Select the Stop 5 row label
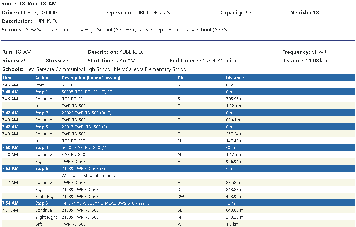The image size is (356, 227). pos(41,168)
